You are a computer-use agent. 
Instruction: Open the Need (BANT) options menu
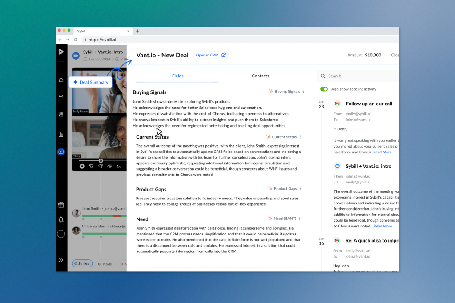pyautogui.click(x=300, y=218)
